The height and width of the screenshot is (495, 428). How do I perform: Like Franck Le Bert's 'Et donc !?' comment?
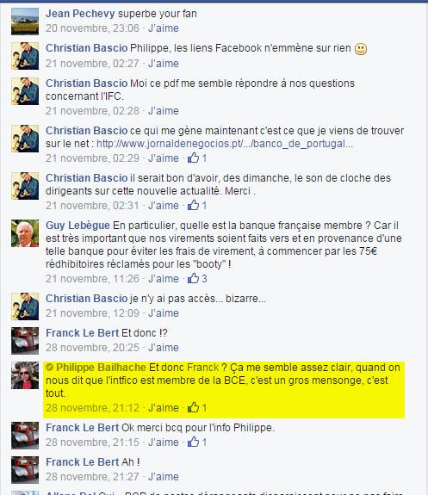pos(164,347)
